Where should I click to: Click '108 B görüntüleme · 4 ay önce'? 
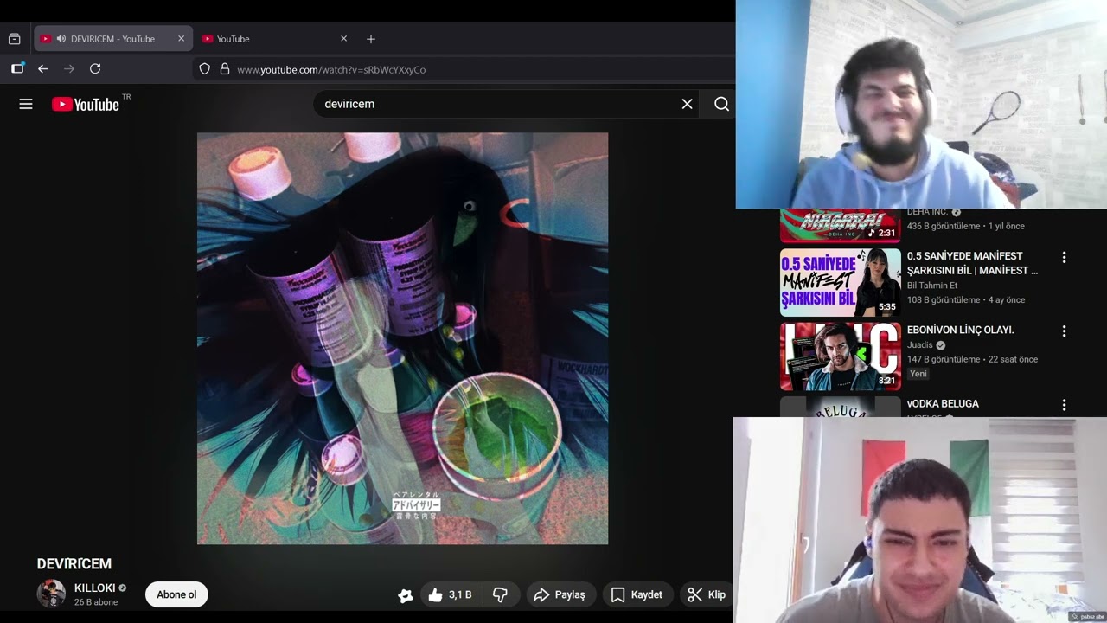point(966,300)
